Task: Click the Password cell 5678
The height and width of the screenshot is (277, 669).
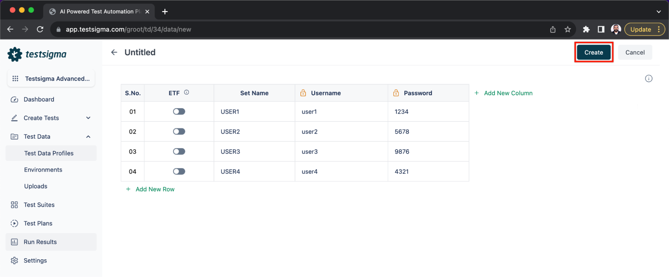Action: (428, 131)
